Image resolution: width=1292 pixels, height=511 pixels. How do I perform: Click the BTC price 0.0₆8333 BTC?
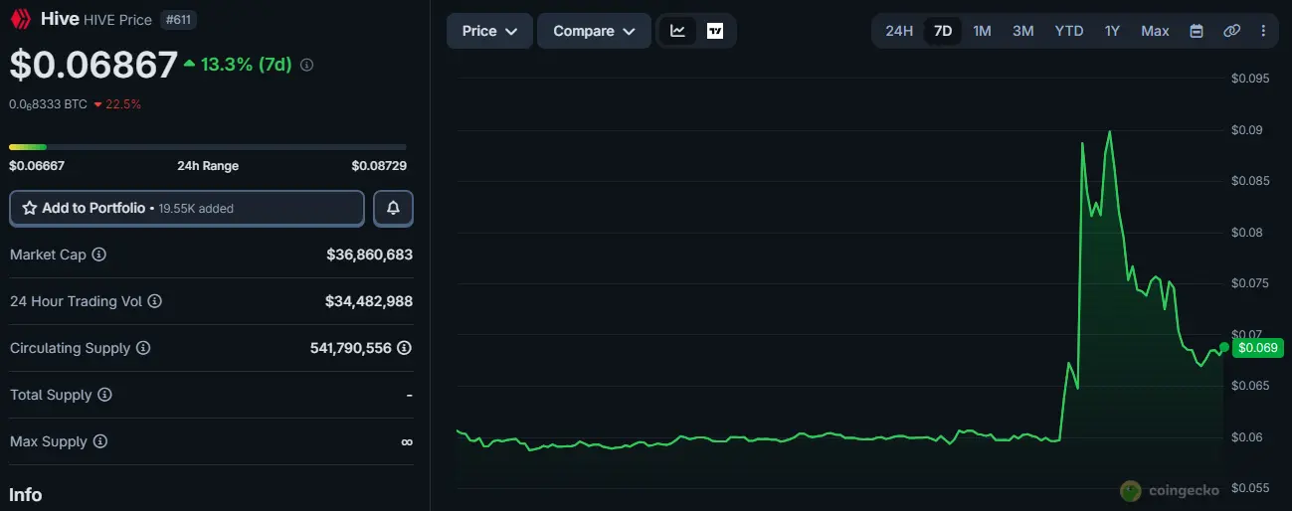pyautogui.click(x=48, y=103)
